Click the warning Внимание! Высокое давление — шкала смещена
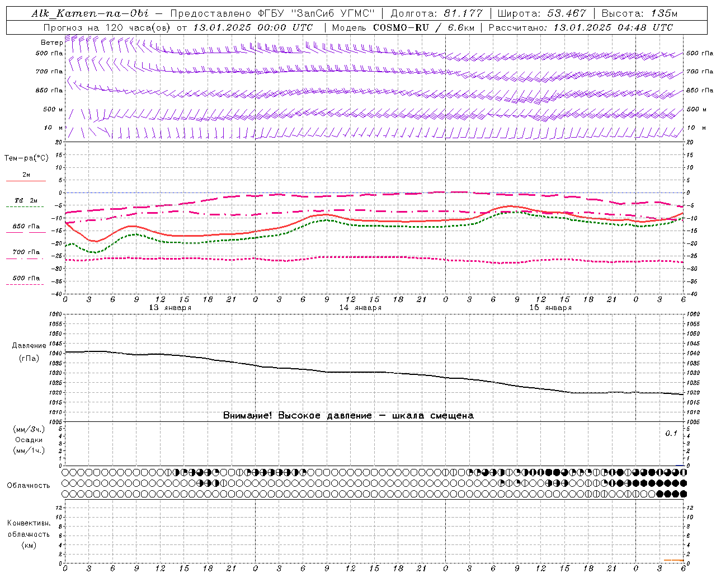 348,416
